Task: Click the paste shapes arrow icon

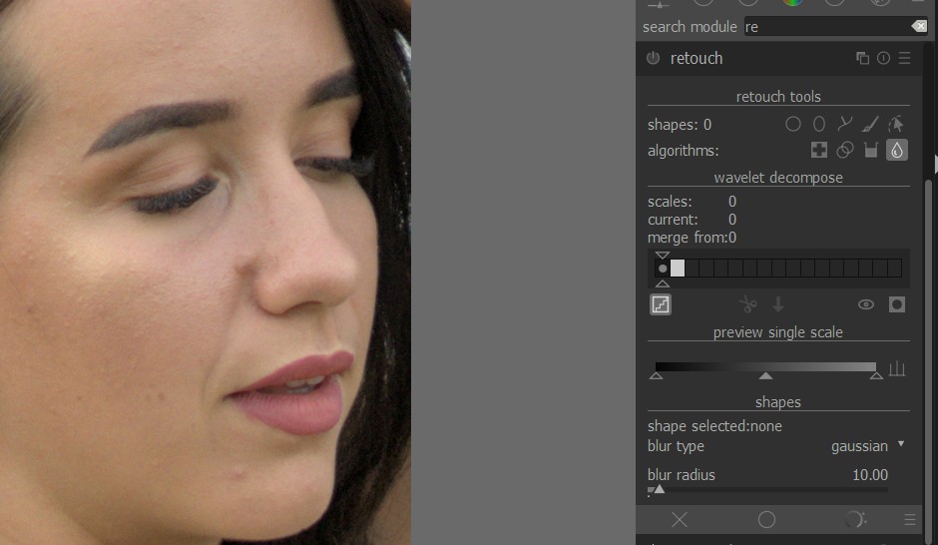Action: [x=778, y=304]
